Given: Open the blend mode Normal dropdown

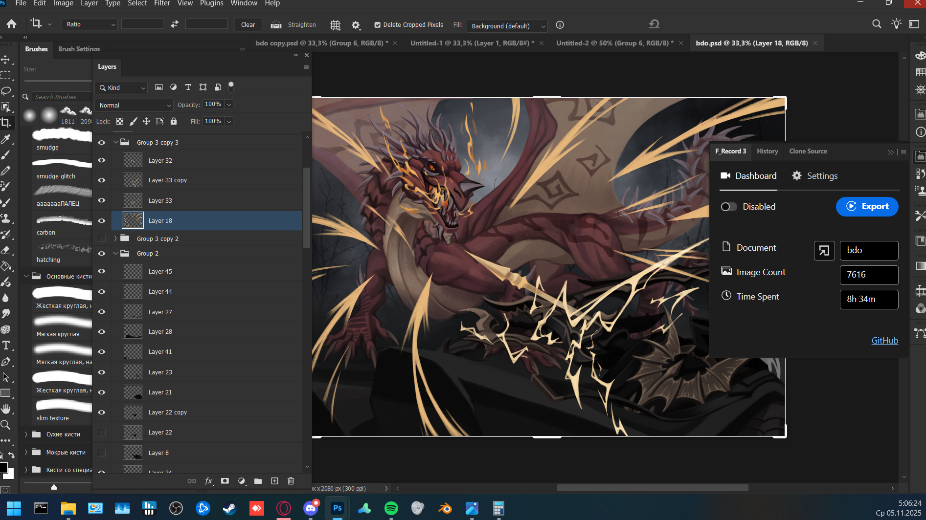Looking at the screenshot, I should pyautogui.click(x=134, y=105).
